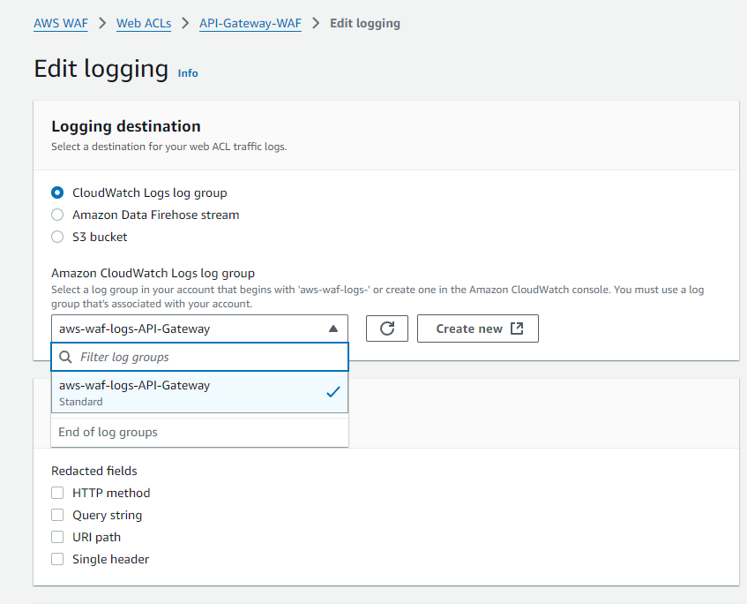747x604 pixels.
Task: Click the external link icon on Create new
Action: tap(517, 328)
